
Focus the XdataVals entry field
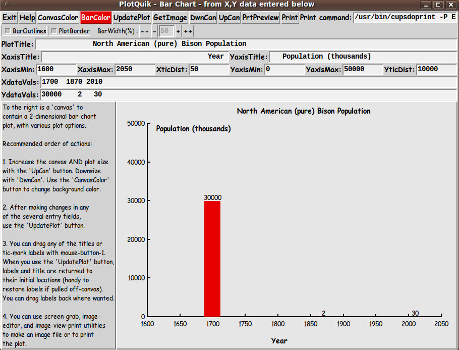click(249, 82)
